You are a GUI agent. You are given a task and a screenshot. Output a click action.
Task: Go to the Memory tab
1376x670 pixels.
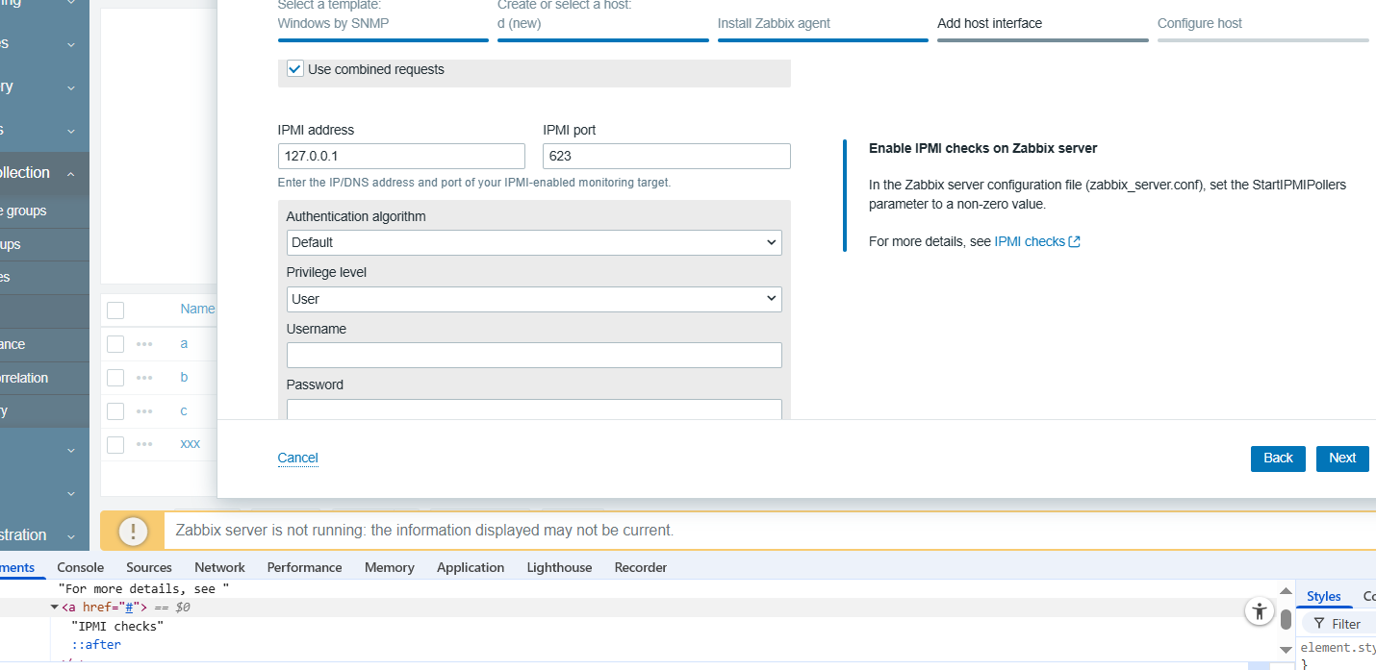point(390,567)
